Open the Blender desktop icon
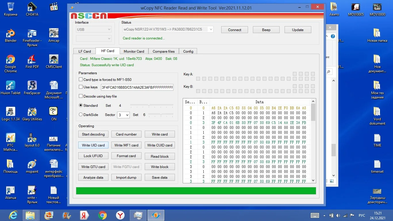 (11, 35)
